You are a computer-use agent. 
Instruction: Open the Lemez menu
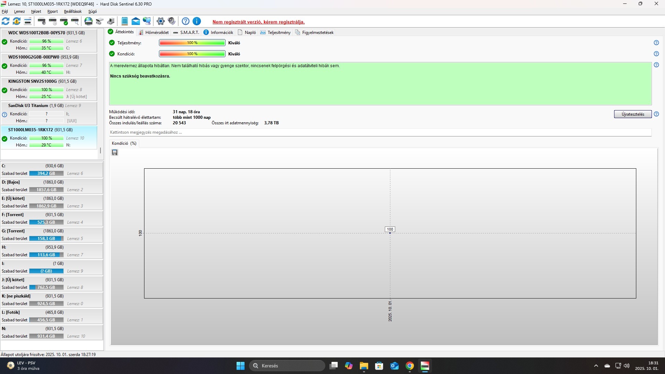[19, 11]
